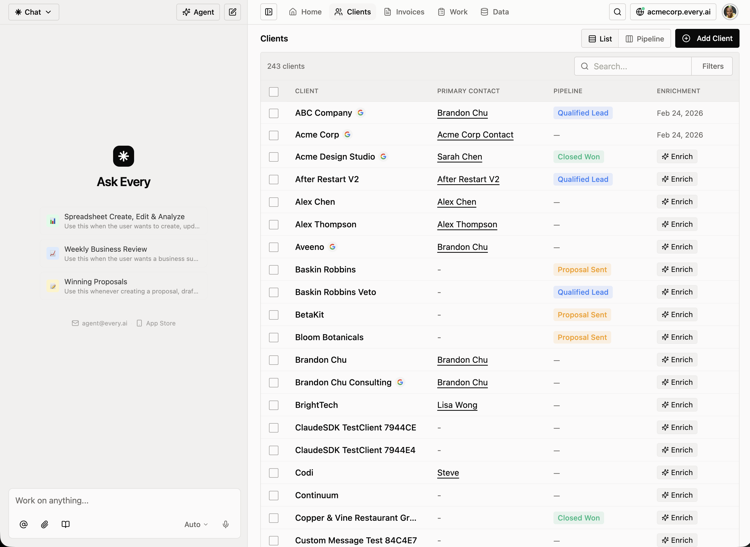Click the agent@every.ai email link
The width and height of the screenshot is (750, 547).
click(100, 323)
